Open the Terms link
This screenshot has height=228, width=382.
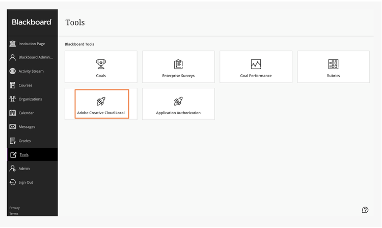14,214
